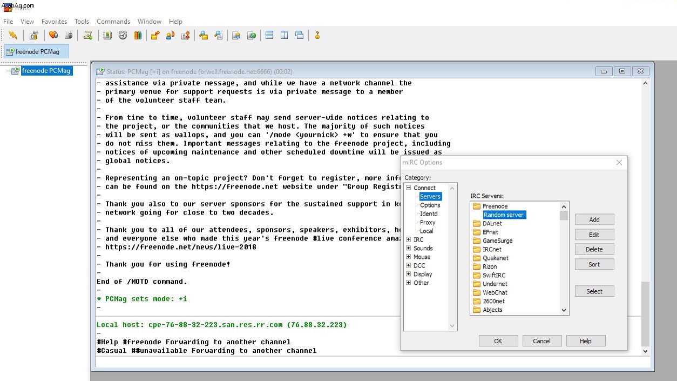The width and height of the screenshot is (677, 381).
Task: Open the Tools menu
Action: (82, 22)
